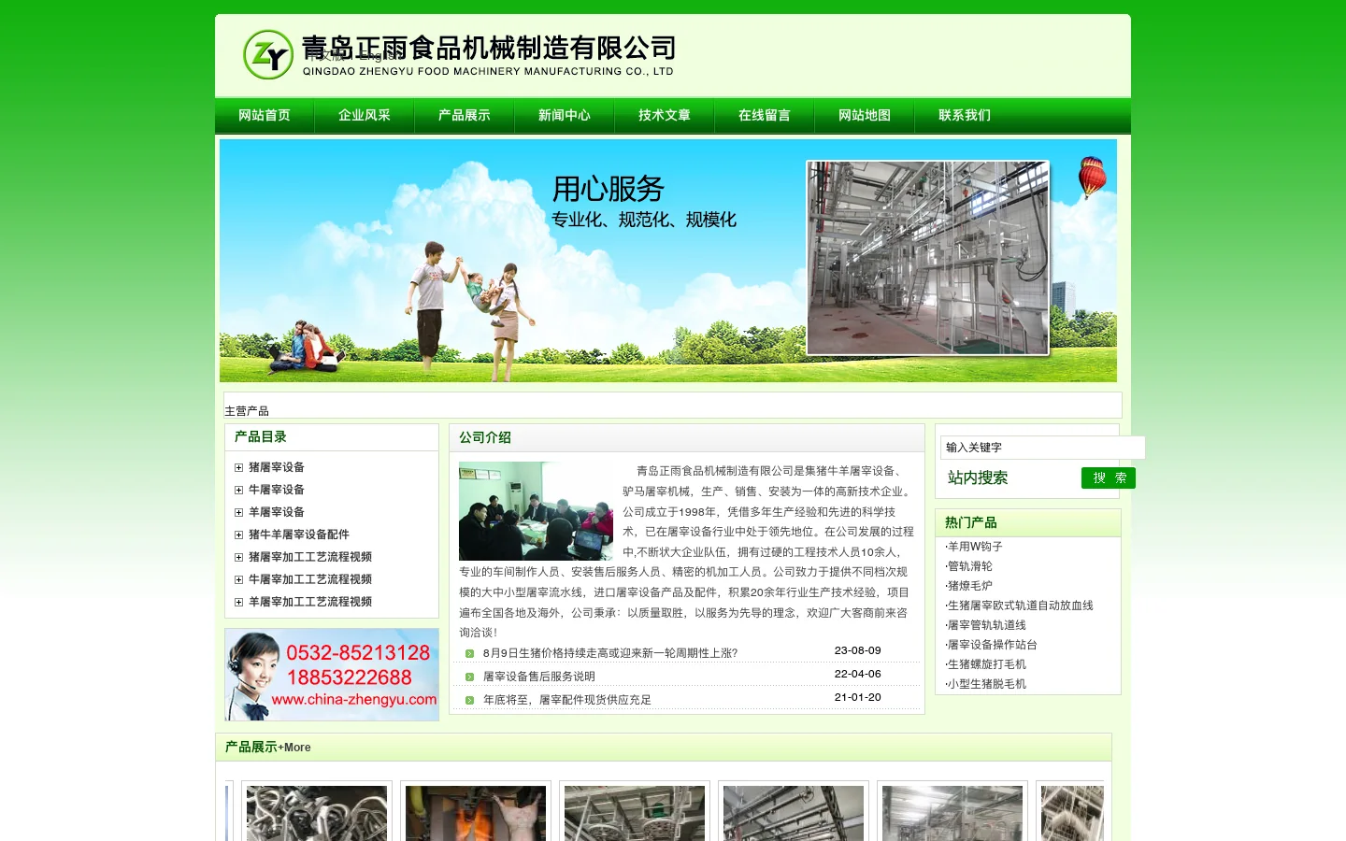This screenshot has width=1346, height=841.
Task: Expand the 猪屠宰设备 plus icon
Action: click(x=238, y=467)
